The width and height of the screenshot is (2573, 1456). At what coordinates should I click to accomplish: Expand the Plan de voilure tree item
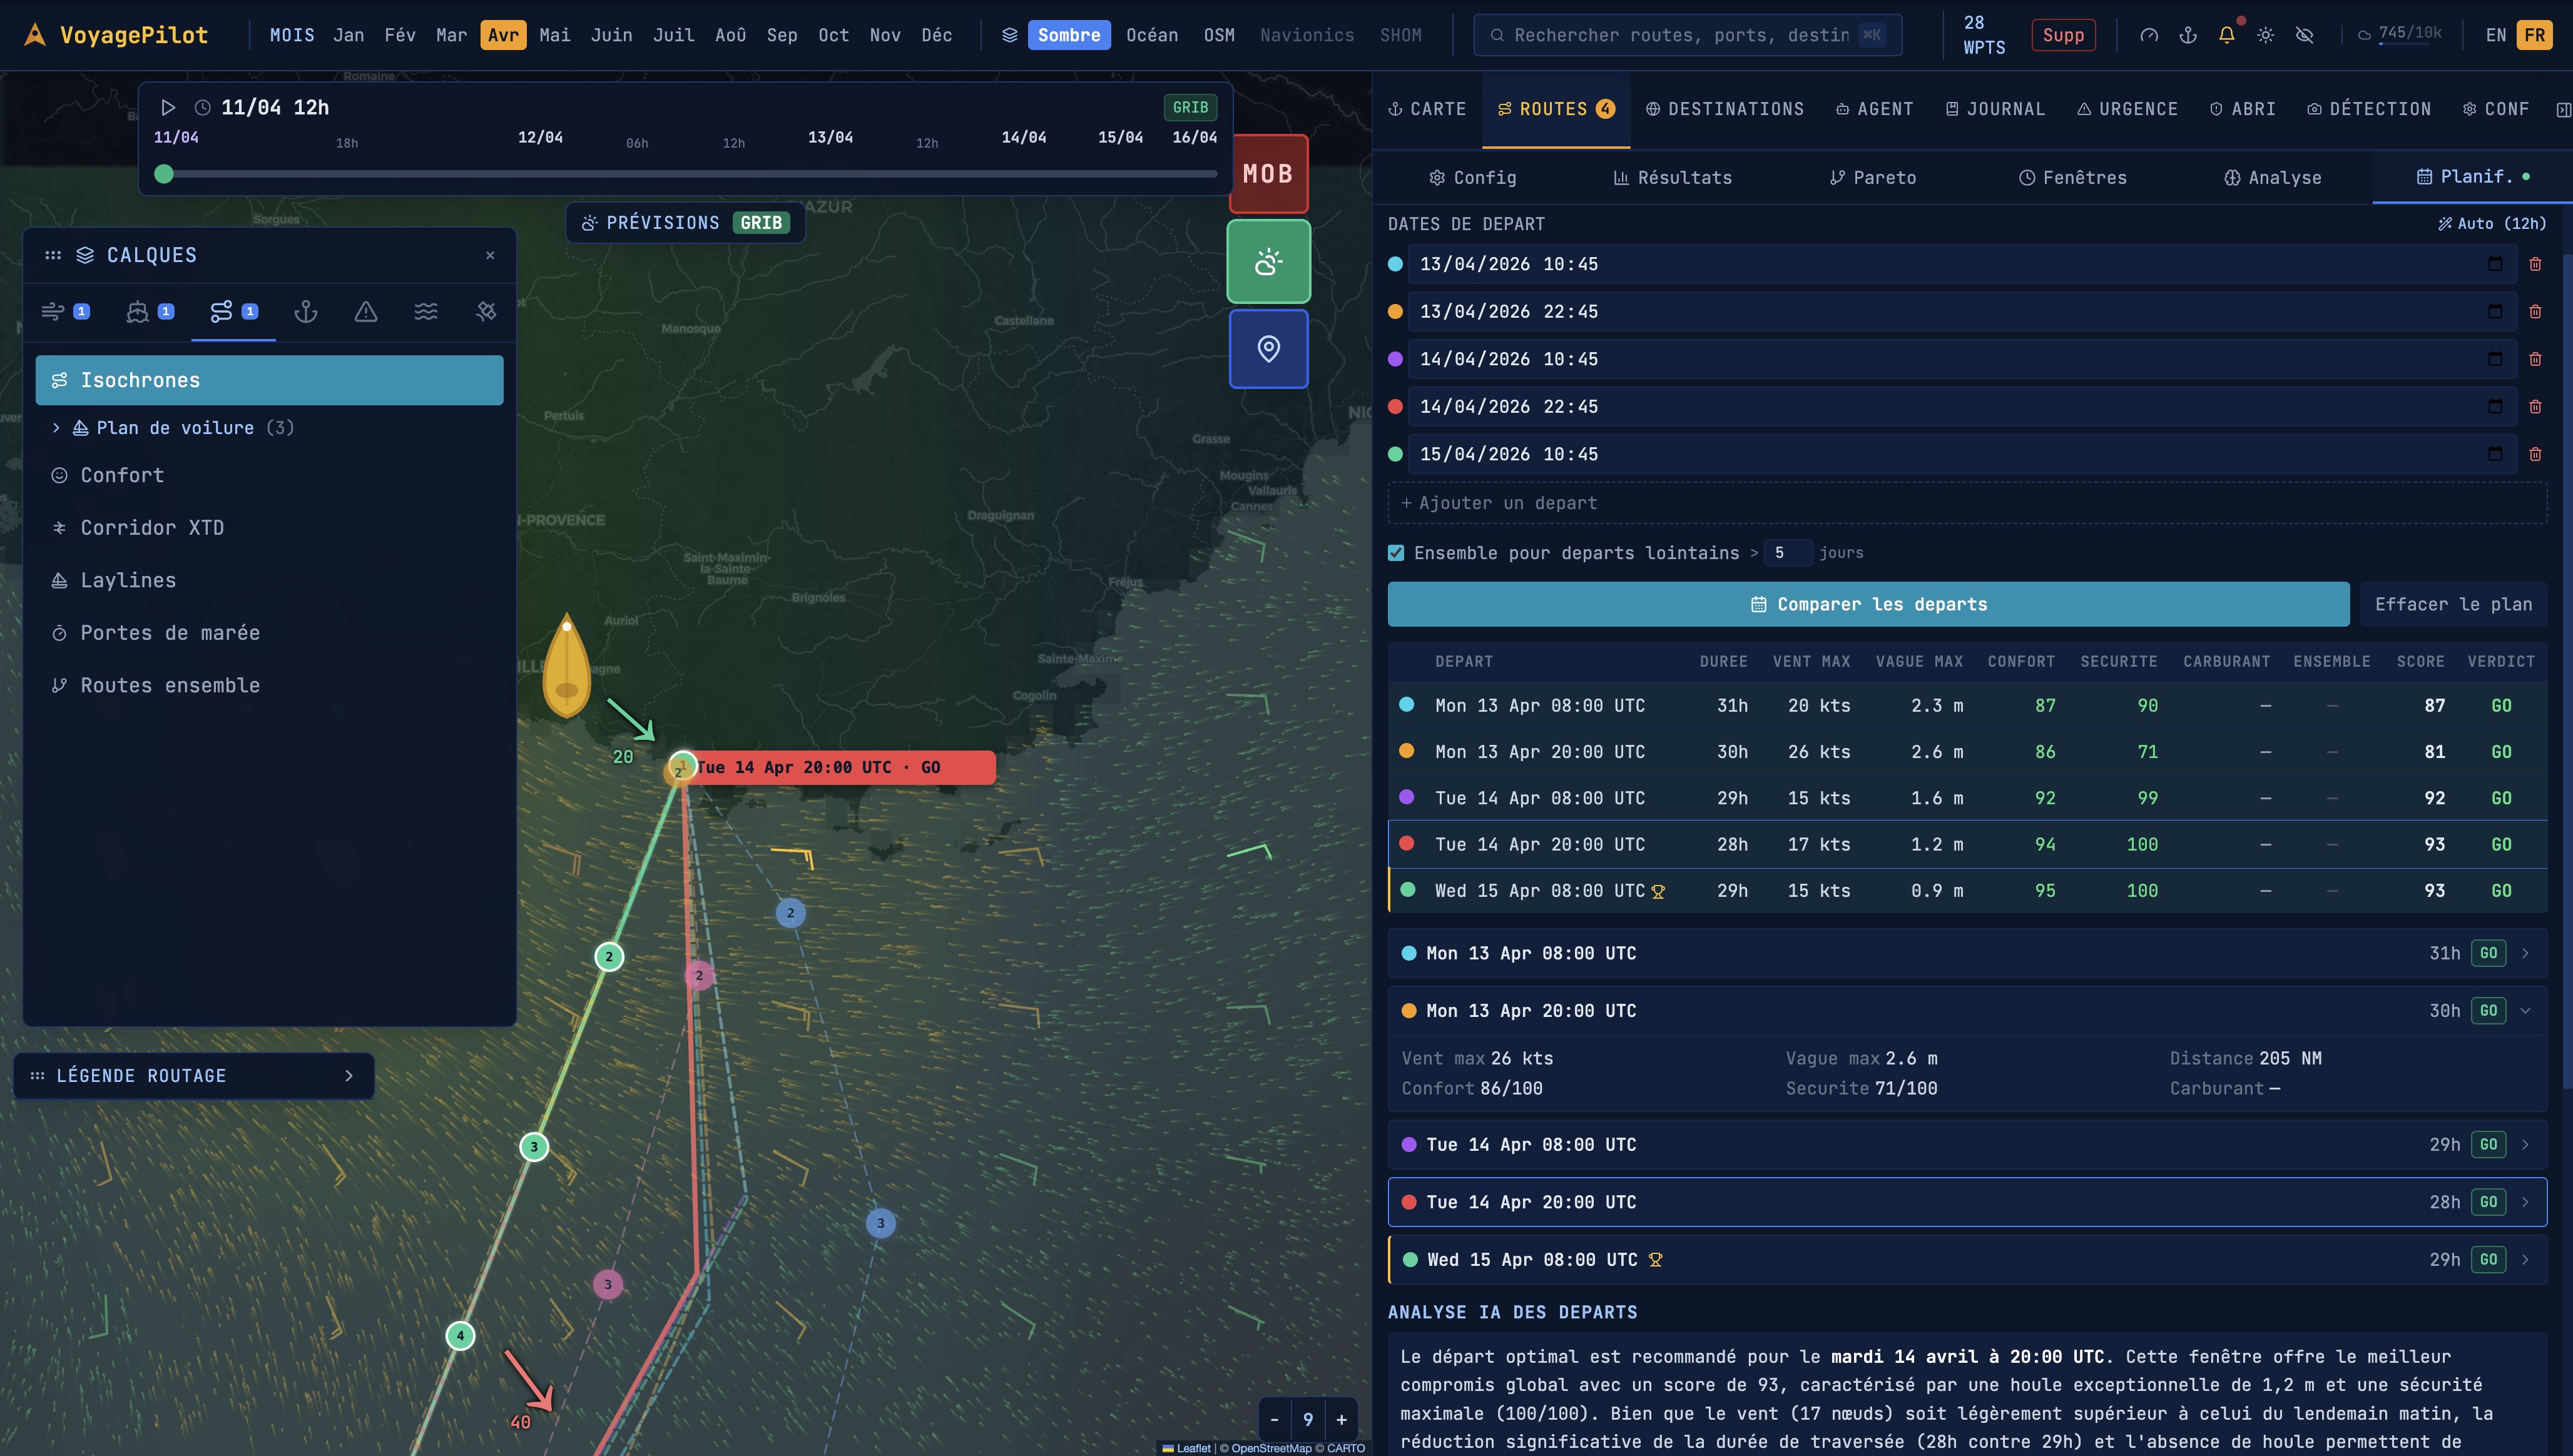[x=56, y=428]
